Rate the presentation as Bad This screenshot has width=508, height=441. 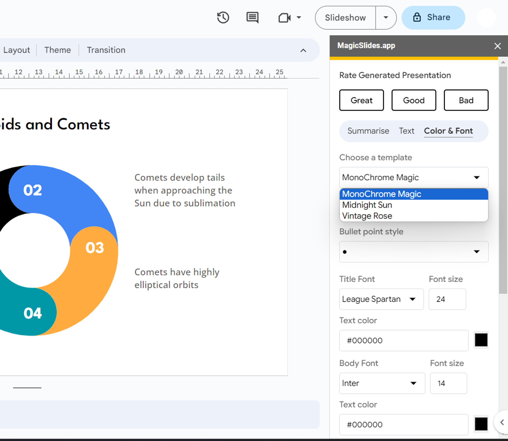[466, 100]
